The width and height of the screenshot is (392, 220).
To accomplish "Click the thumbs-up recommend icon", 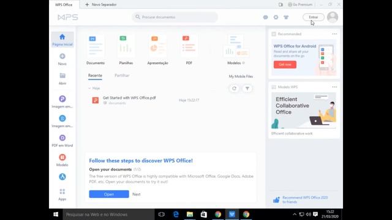I will point(276,200).
